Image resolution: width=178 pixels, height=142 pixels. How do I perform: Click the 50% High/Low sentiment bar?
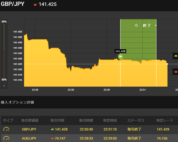4,51
